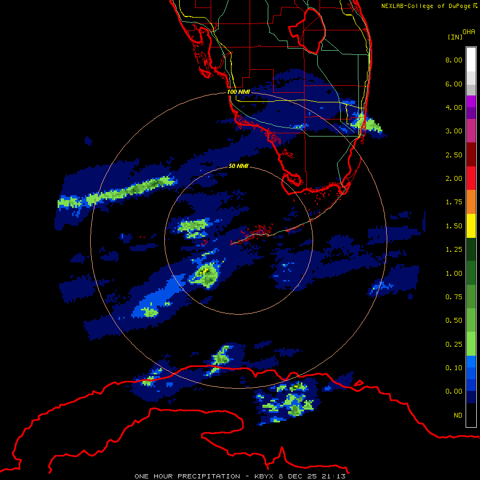Click the 1.75 legend value
The image size is (480, 480).
(454, 202)
